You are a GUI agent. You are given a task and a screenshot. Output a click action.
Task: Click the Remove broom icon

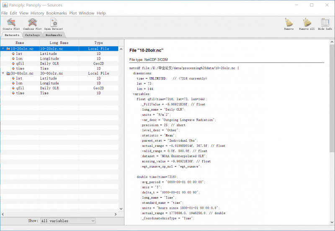(289, 22)
